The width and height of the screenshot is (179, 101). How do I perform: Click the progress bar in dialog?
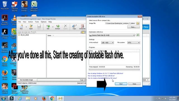[114, 69]
